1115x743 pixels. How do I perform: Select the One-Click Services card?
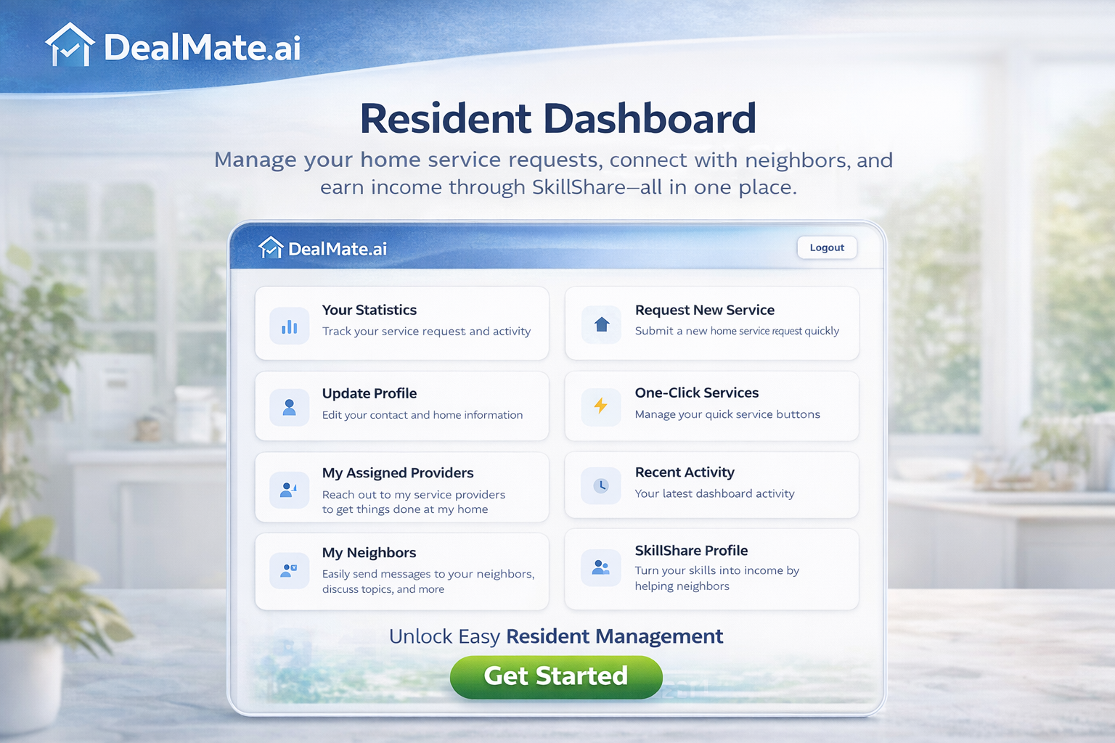[x=711, y=406]
